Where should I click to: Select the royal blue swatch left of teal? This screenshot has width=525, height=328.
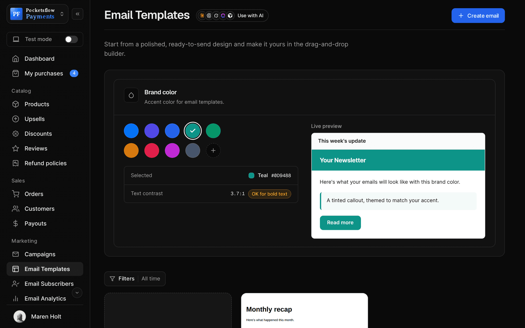172,131
